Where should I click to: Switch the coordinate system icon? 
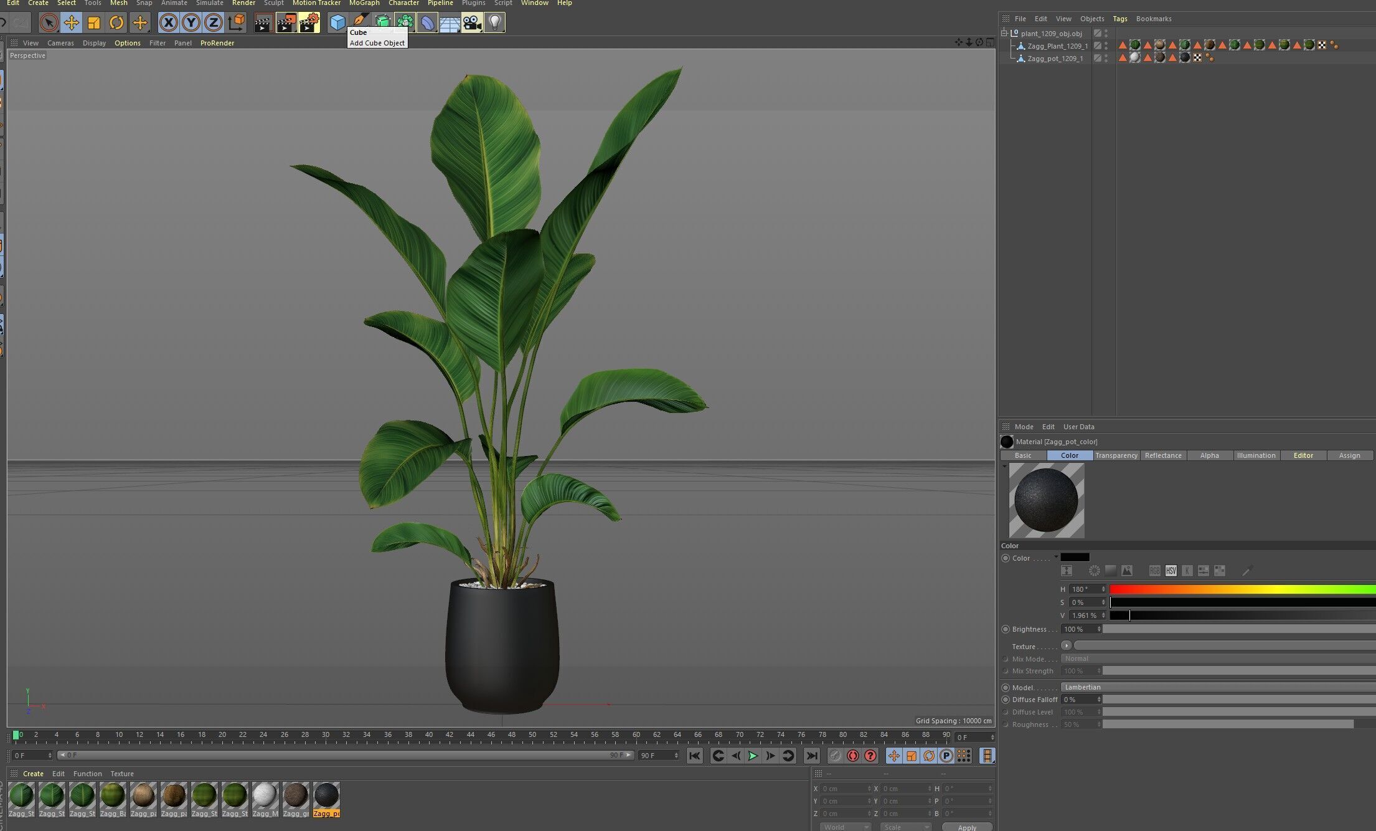[x=237, y=23]
